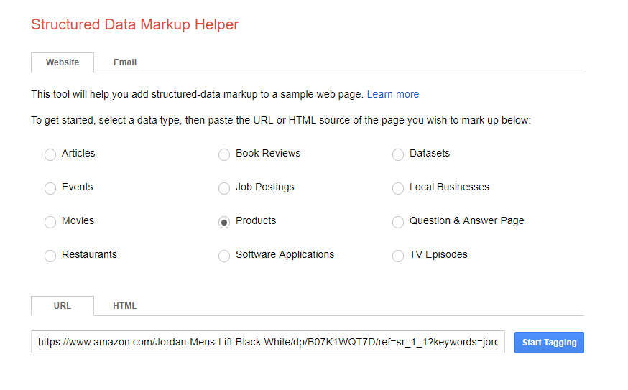Select Book Reviews data type

click(x=224, y=154)
